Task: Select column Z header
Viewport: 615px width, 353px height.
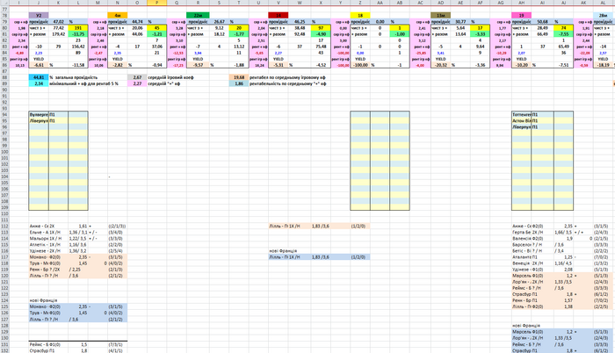Action: (x=360, y=3)
